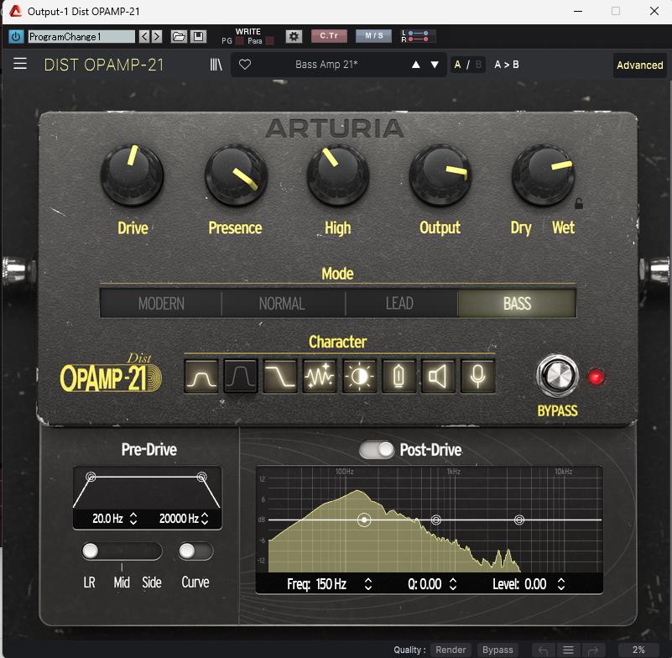Screen dimensions: 672x658
Task: Click the 2% CPU meter
Action: [x=638, y=650]
